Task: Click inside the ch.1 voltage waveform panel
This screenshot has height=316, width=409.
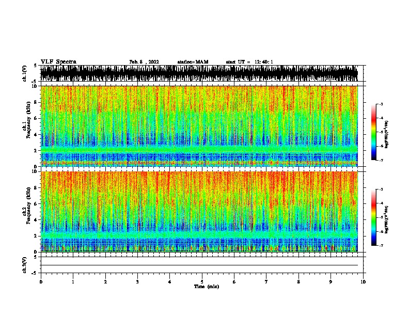Action: click(199, 73)
